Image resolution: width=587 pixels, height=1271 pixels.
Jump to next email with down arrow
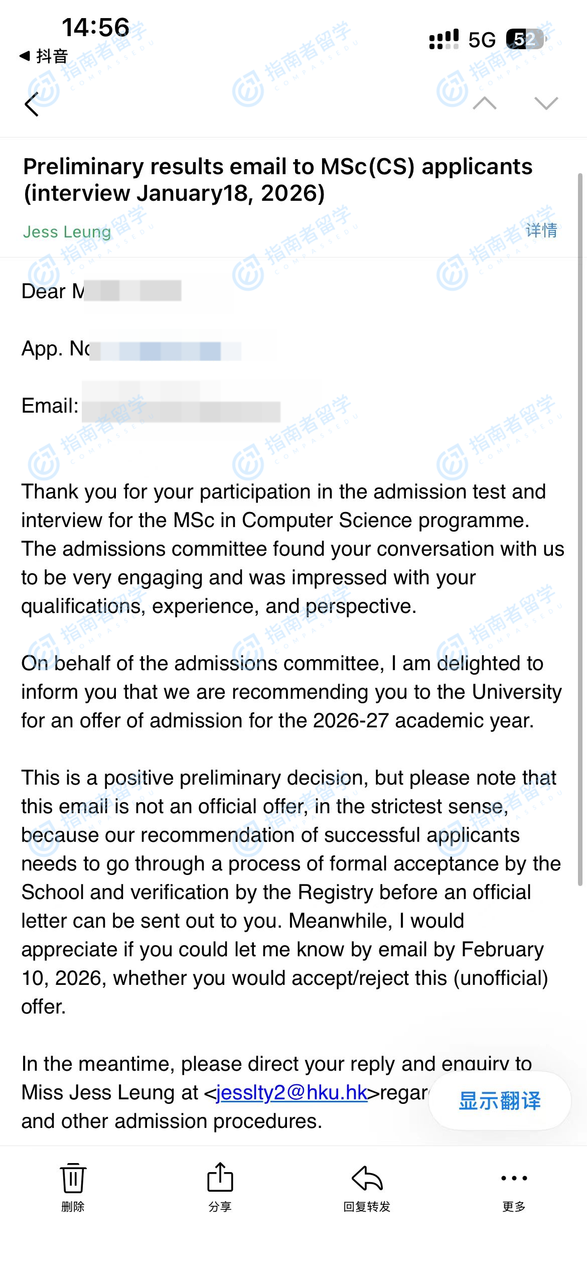coord(546,103)
